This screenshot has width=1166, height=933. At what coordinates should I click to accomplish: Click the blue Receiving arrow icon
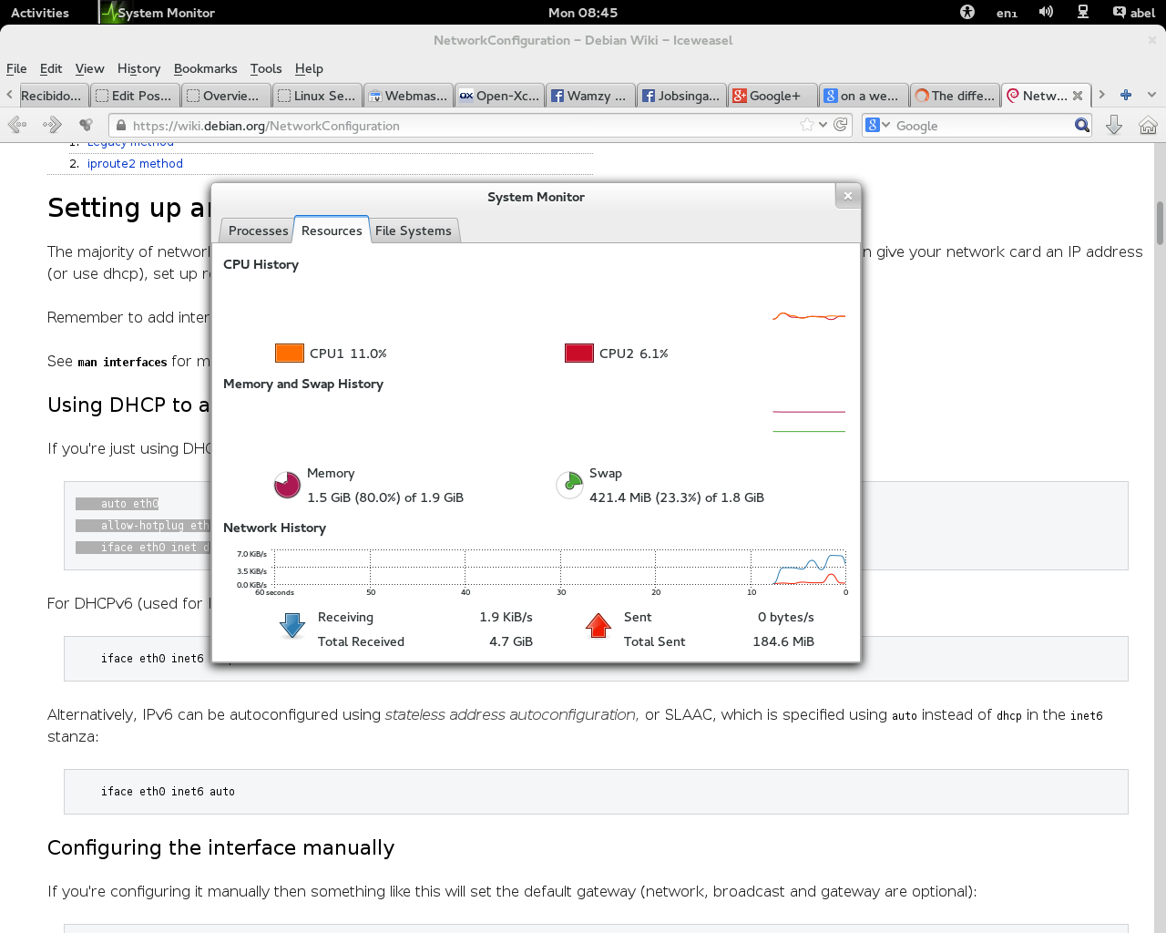tap(292, 626)
